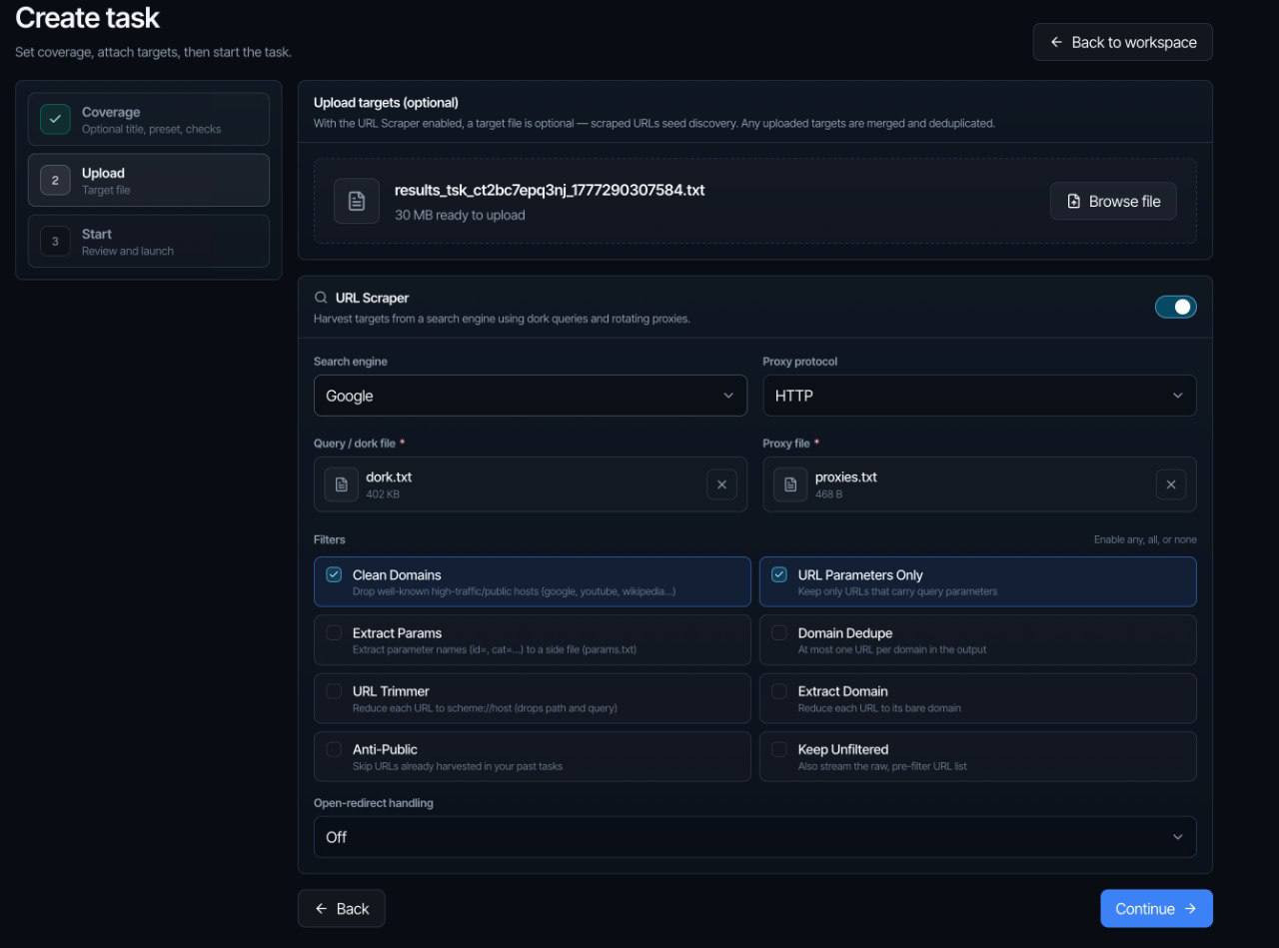Open the Search engine dropdown showing Google

pos(530,396)
